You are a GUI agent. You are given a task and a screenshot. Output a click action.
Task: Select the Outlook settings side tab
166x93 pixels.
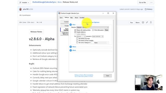click(65, 22)
